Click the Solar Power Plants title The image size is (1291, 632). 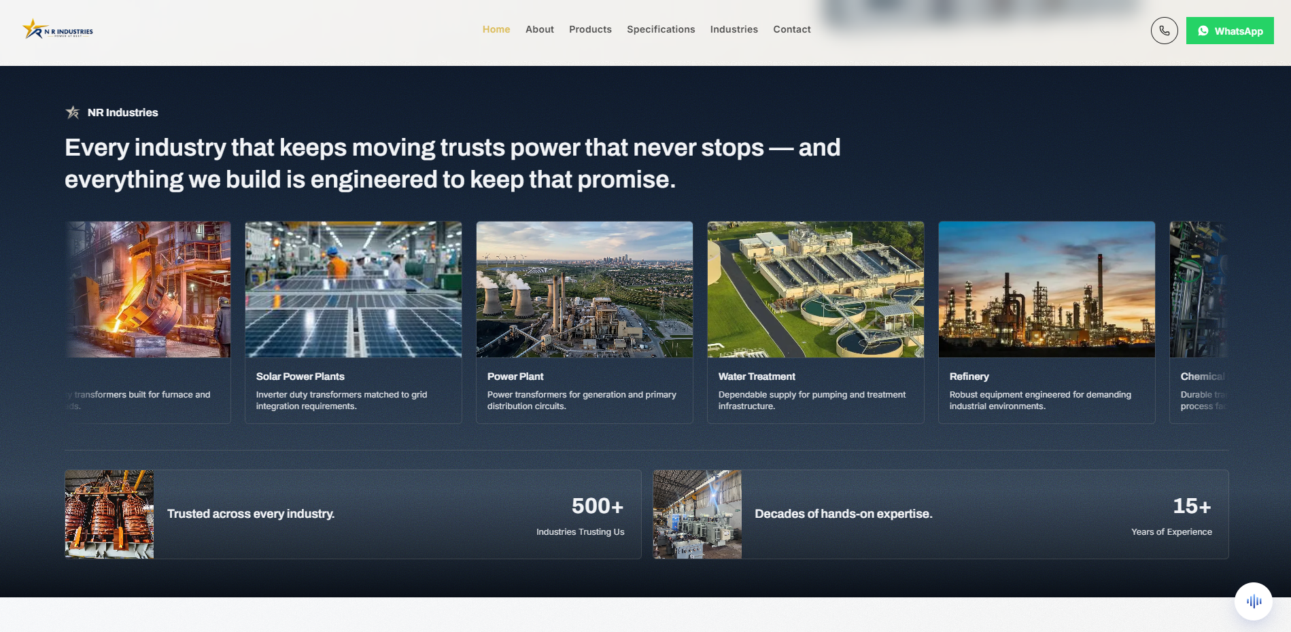(300, 376)
